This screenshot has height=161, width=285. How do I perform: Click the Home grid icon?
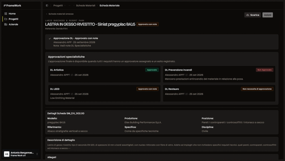click(x=6, y=14)
